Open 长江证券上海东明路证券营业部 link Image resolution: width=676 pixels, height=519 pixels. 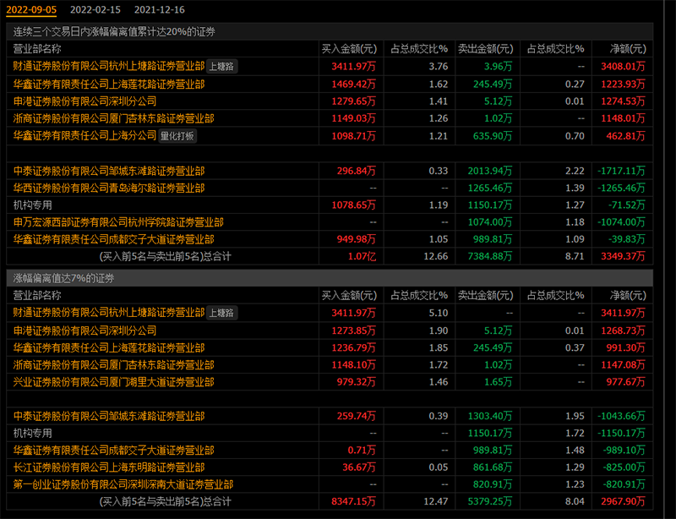click(x=109, y=467)
